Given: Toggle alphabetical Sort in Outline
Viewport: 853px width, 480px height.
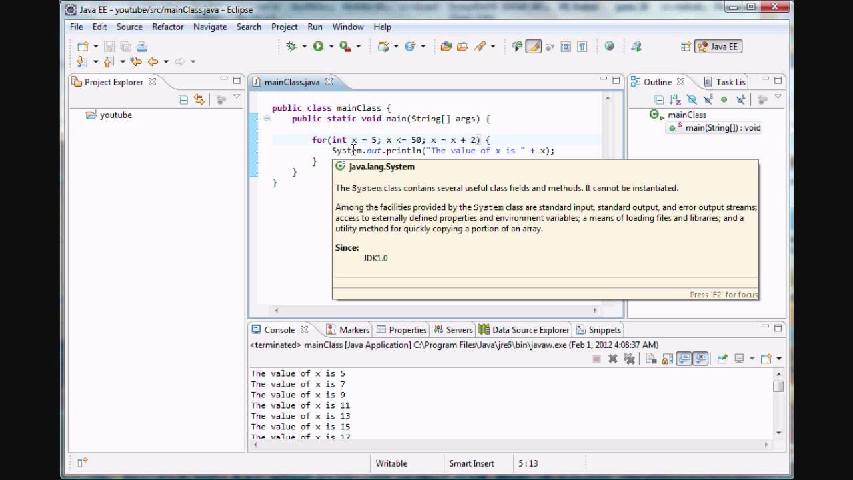Looking at the screenshot, I should [675, 99].
